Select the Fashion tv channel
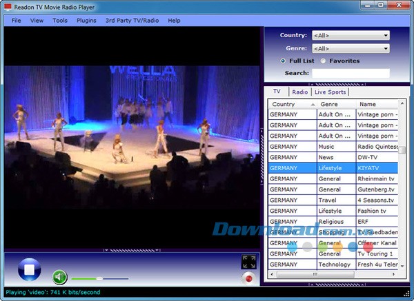The width and height of the screenshot is (414, 301). (x=333, y=211)
